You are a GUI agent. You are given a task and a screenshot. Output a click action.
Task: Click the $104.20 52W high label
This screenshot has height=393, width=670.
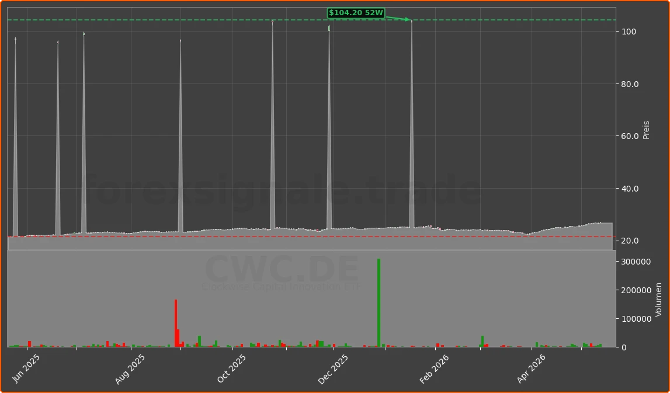pos(356,13)
